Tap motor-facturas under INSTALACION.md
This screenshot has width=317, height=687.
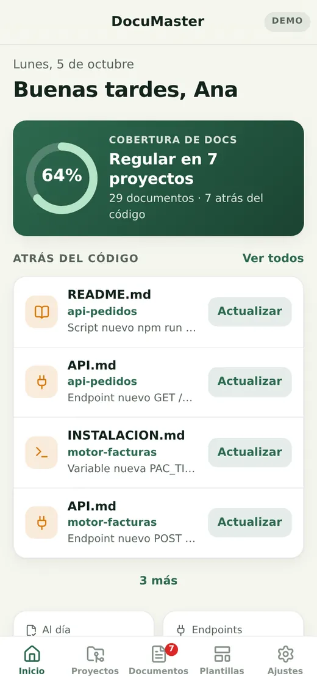(112, 452)
